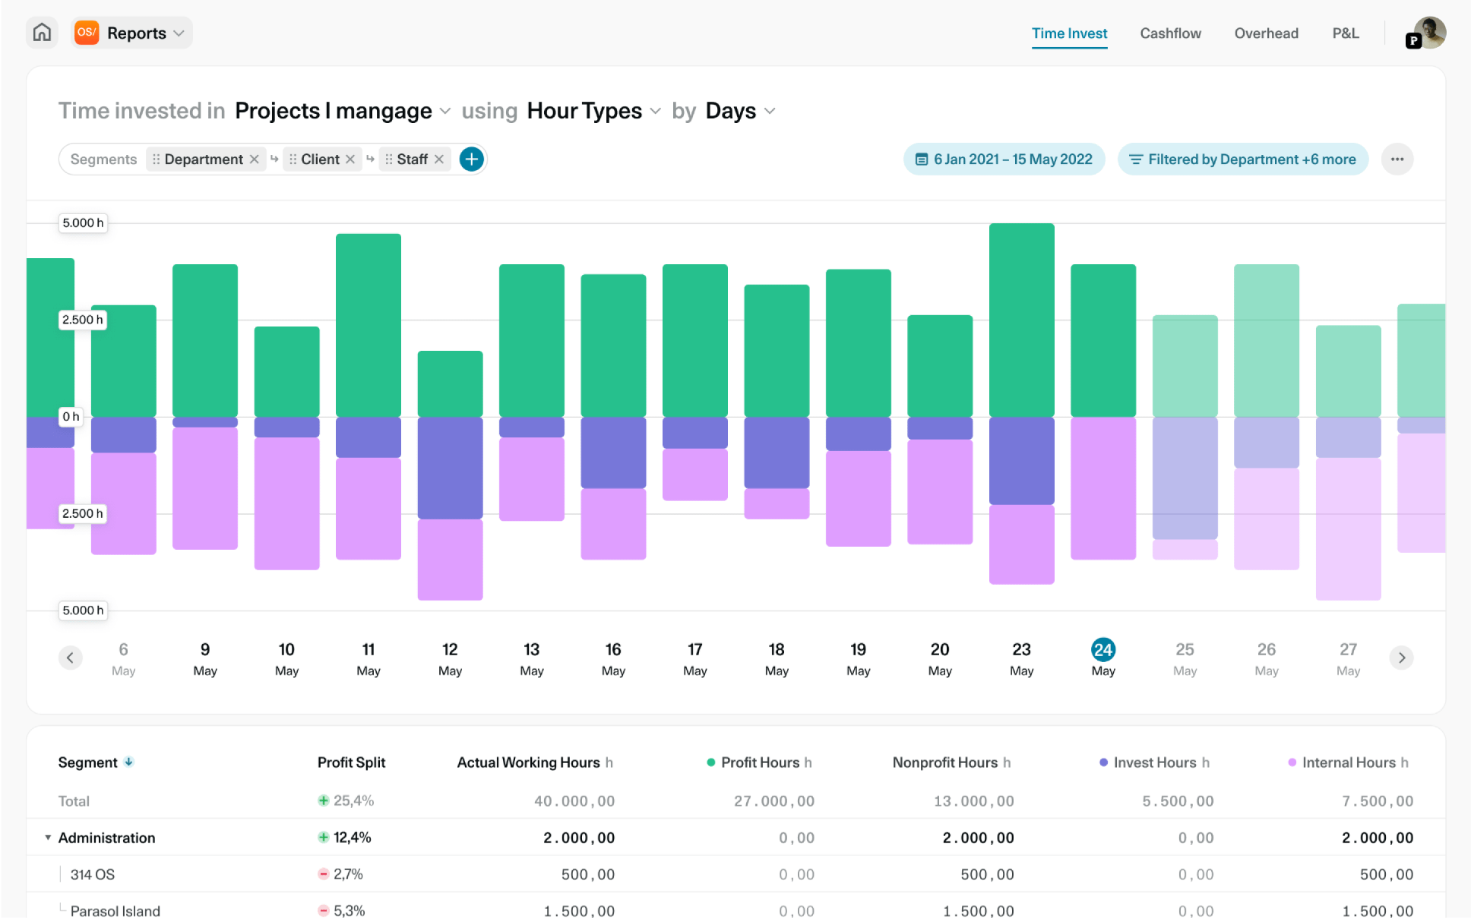Select 13 May on the date axis
This screenshot has width=1471, height=918.
532,659
